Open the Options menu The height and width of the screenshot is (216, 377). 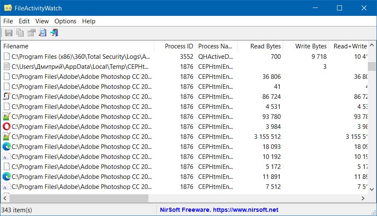(65, 21)
